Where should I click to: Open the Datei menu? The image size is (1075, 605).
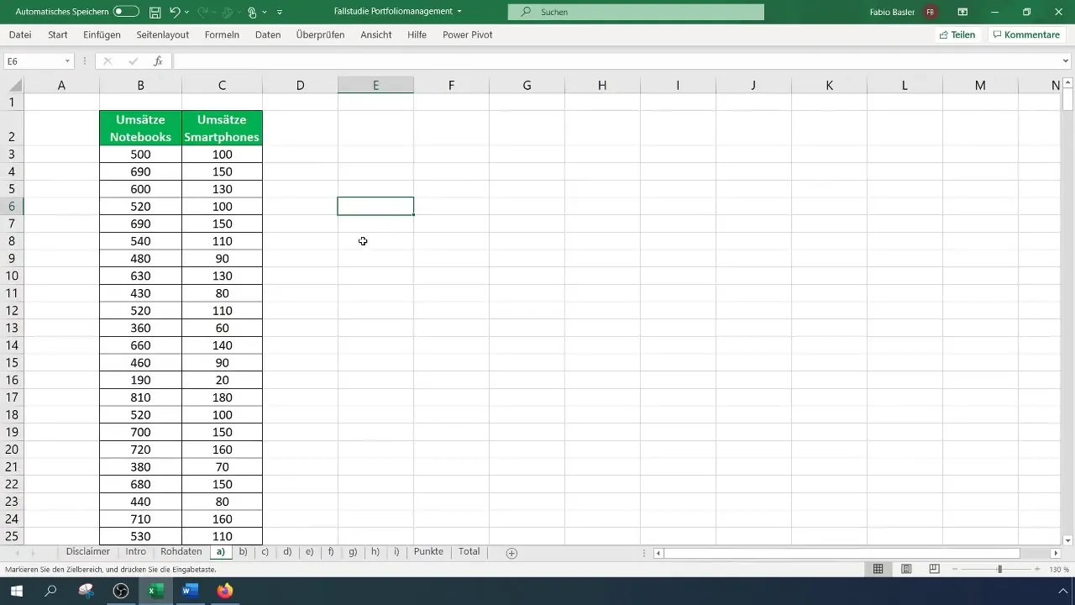tap(20, 34)
